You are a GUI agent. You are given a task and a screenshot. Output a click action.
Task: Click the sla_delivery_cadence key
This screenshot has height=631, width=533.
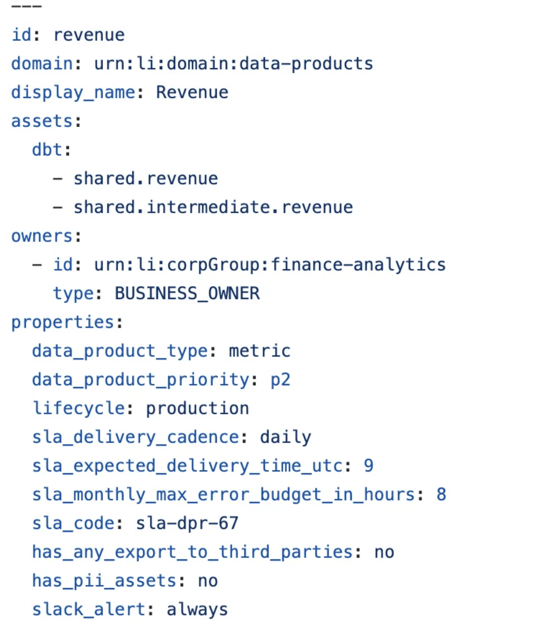pyautogui.click(x=135, y=437)
